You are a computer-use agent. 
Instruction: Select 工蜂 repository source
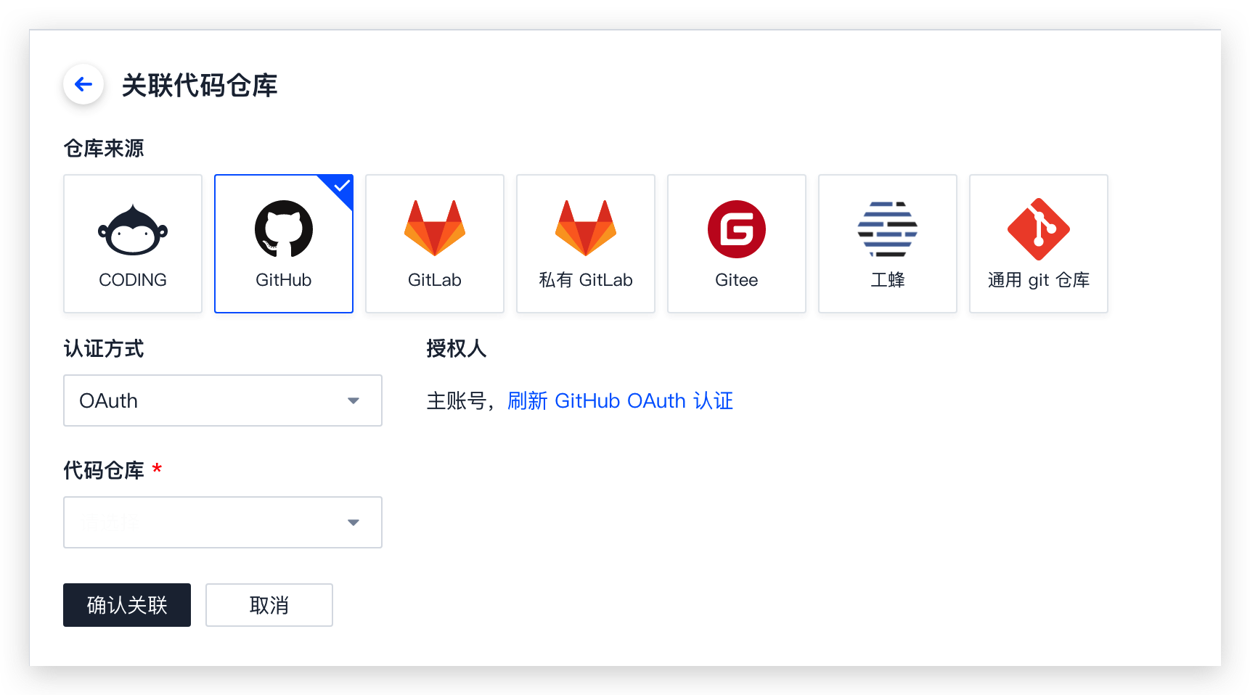click(x=888, y=244)
